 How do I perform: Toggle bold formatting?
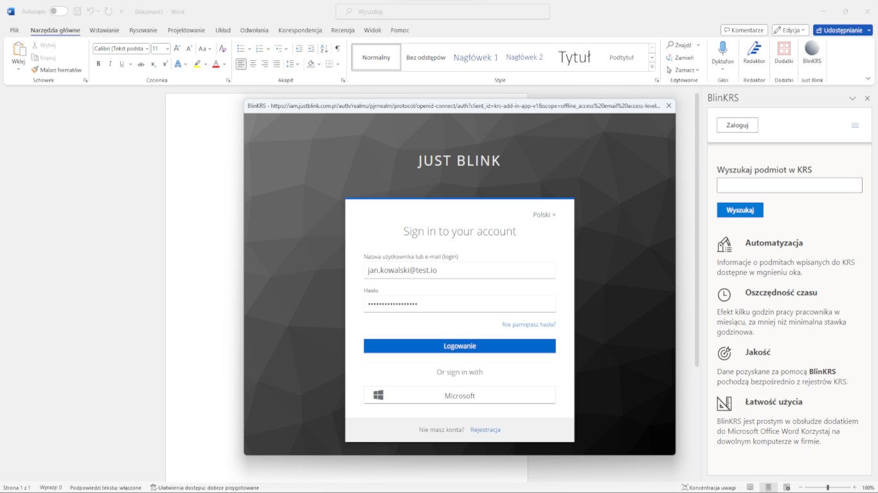98,64
